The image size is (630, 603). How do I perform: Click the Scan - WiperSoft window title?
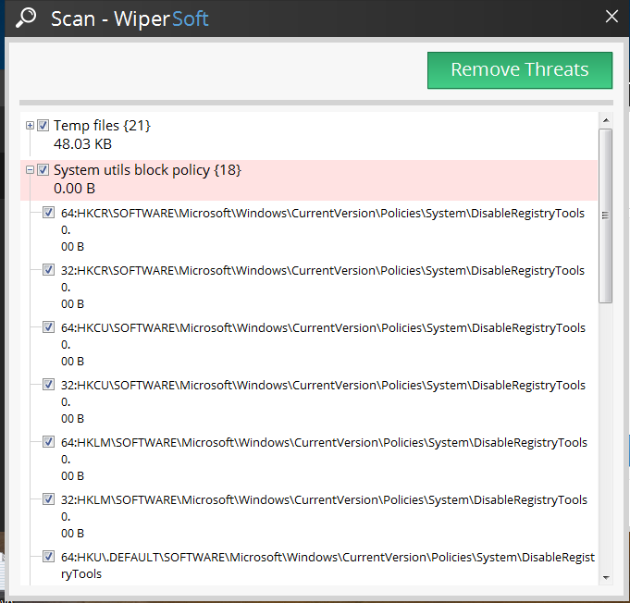pos(130,18)
